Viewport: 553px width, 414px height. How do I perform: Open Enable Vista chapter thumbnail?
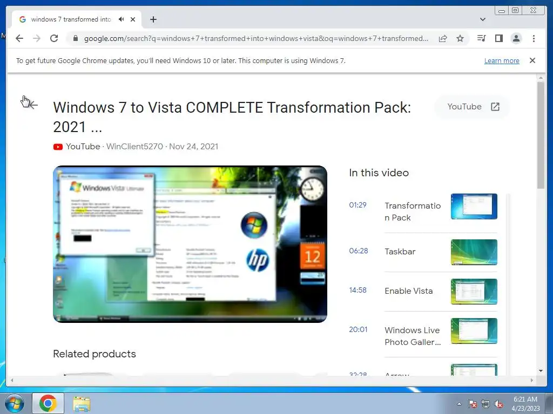pos(474,292)
